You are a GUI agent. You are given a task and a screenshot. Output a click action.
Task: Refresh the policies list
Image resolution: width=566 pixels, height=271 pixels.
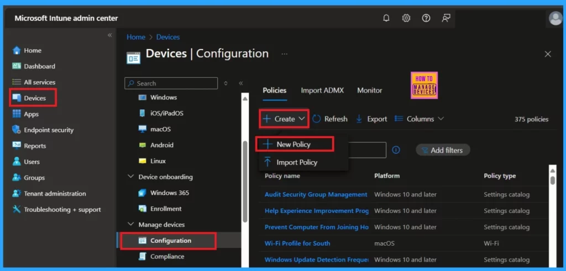coord(330,119)
